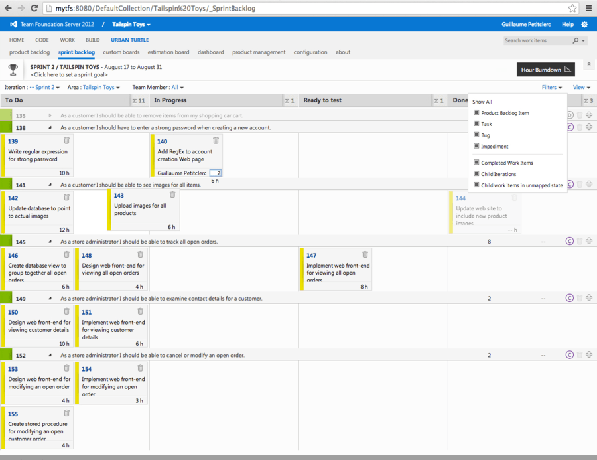Open the View dropdown
The width and height of the screenshot is (597, 460).
click(x=581, y=87)
